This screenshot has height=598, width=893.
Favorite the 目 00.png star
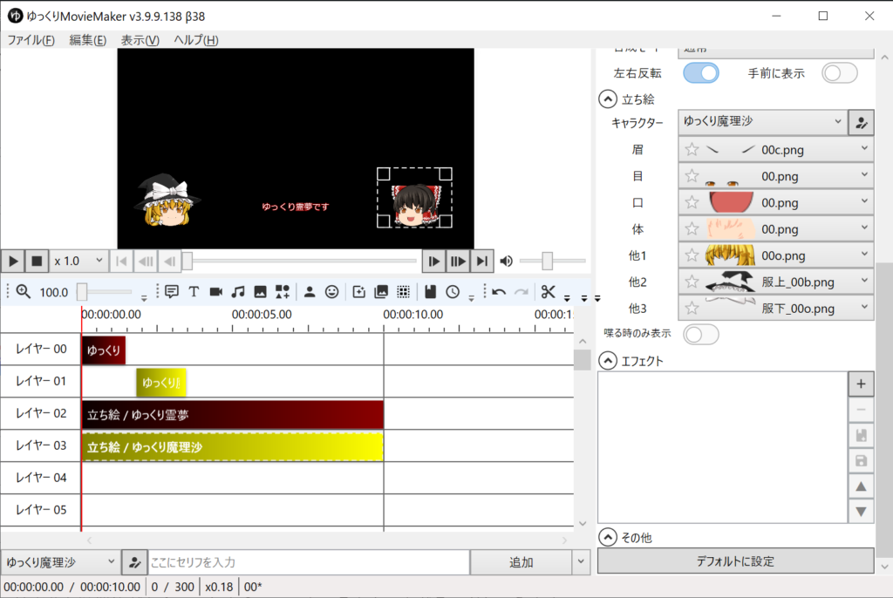(x=692, y=176)
